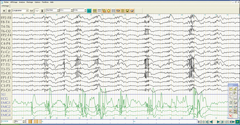240x125 pixels.
Task: Select the Affichage tab below menu bar
Action: [5, 6]
